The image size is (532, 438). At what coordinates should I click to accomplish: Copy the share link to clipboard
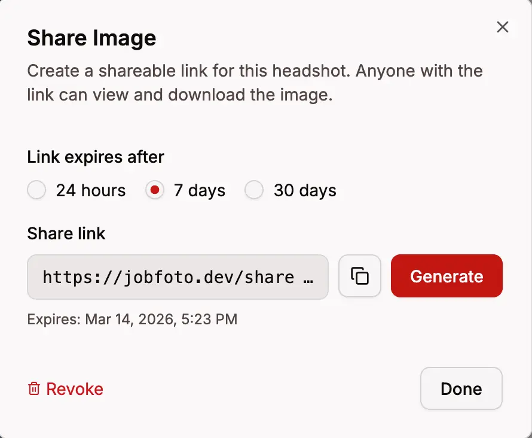pos(359,276)
